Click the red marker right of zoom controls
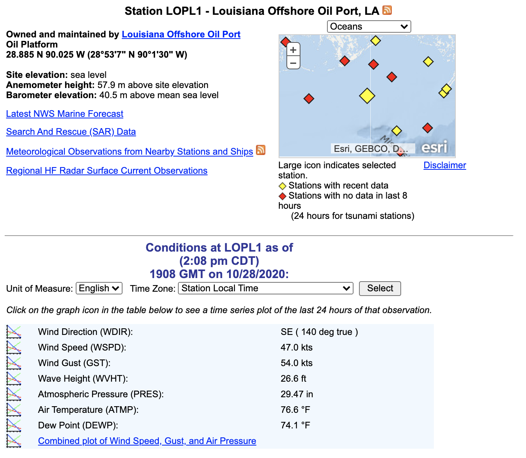The width and height of the screenshot is (526, 458). [345, 61]
